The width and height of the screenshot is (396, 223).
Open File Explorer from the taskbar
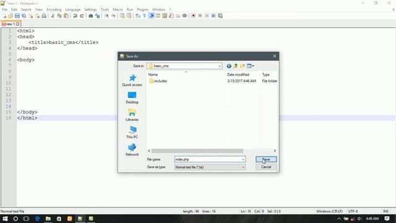point(48,219)
